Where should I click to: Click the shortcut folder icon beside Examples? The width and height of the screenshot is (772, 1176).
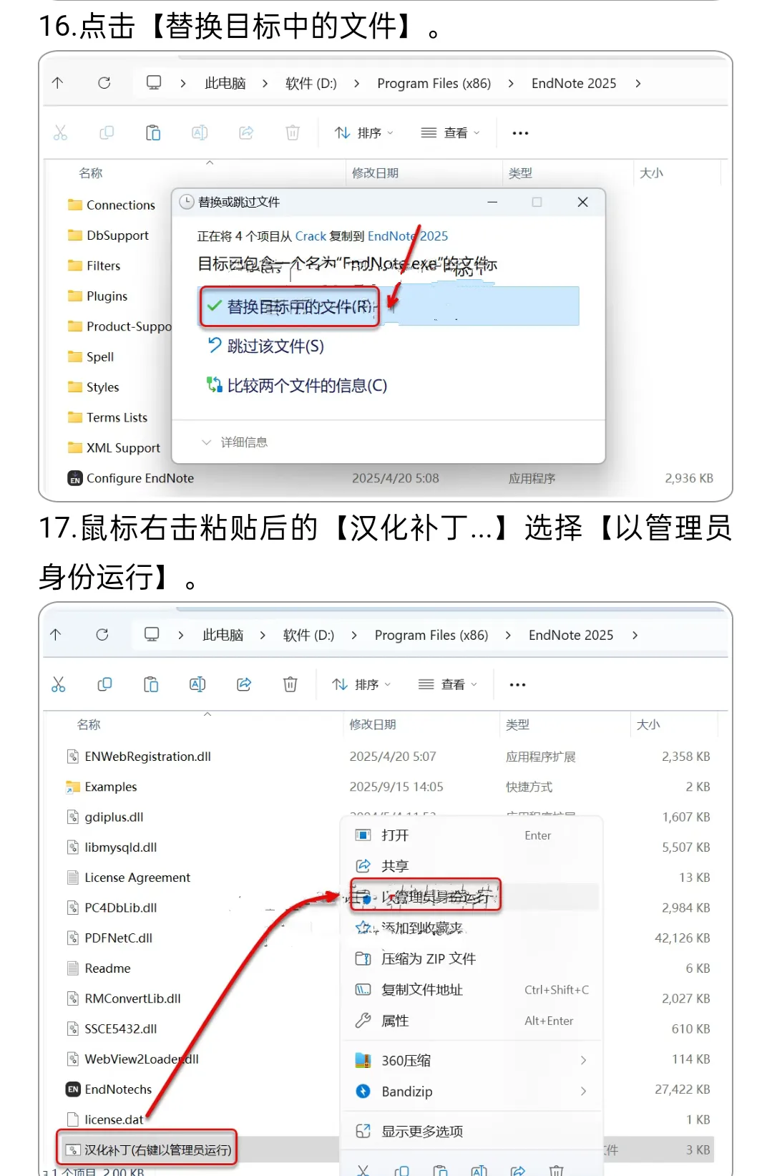pyautogui.click(x=73, y=787)
